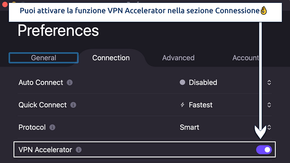Click the gray status dot beside Disabled
The width and height of the screenshot is (290, 163).
coord(182,83)
